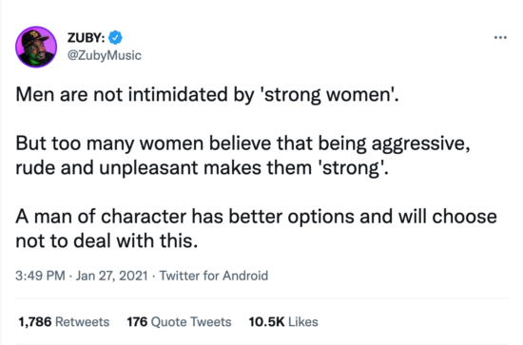
Task: Open the Quote Tweets label link
Action: pos(191,322)
